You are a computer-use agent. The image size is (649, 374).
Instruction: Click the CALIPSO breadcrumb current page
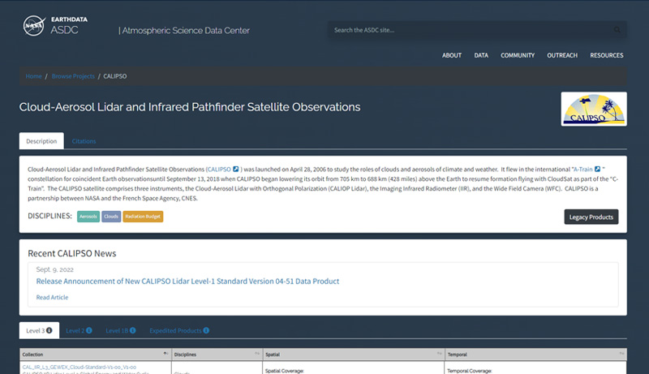pos(115,76)
